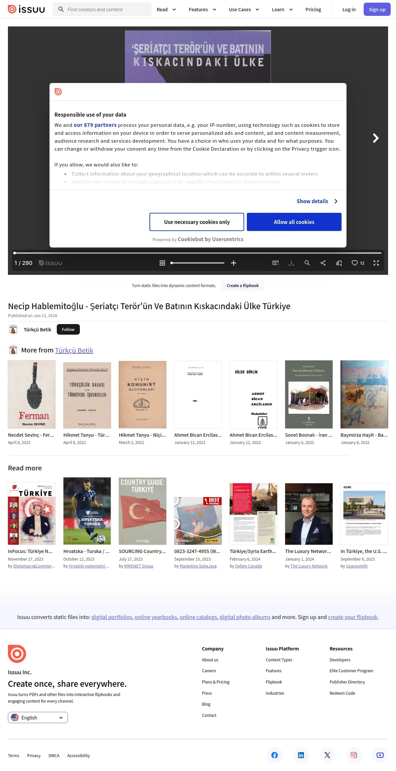
Task: Search inside the document in viewer
Action: point(307,263)
